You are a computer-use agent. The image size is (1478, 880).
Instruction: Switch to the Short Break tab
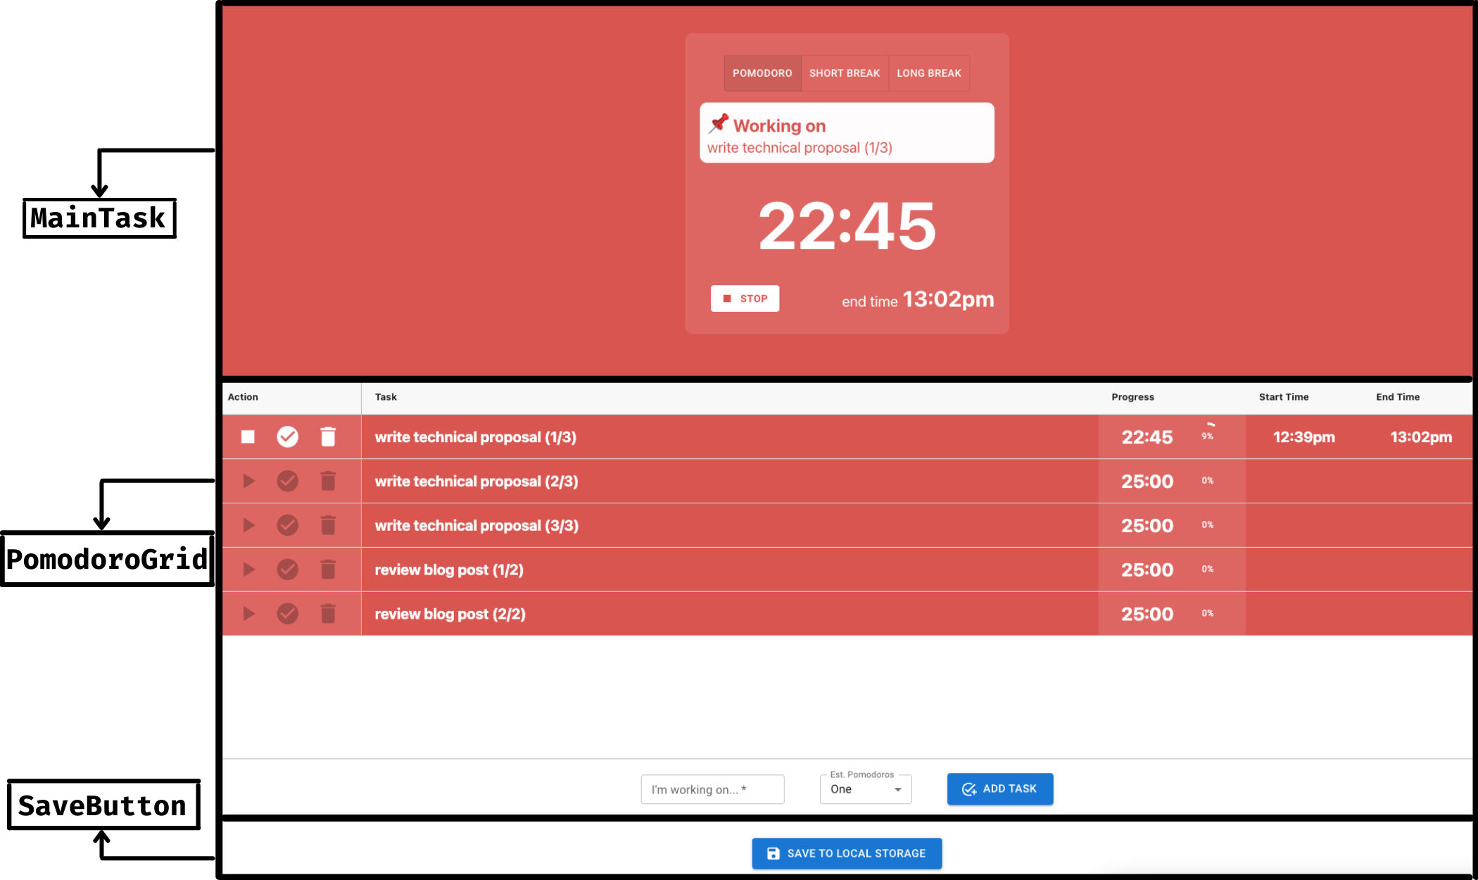844,73
